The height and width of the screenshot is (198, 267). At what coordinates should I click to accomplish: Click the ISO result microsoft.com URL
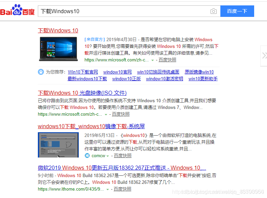70,114
